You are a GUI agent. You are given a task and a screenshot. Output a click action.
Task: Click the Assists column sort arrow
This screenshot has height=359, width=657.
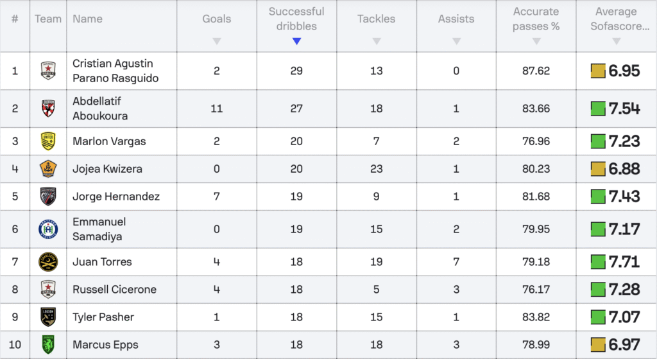pos(457,41)
